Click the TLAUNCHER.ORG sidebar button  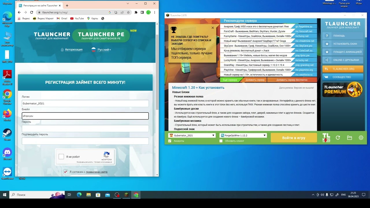(x=343, y=69)
